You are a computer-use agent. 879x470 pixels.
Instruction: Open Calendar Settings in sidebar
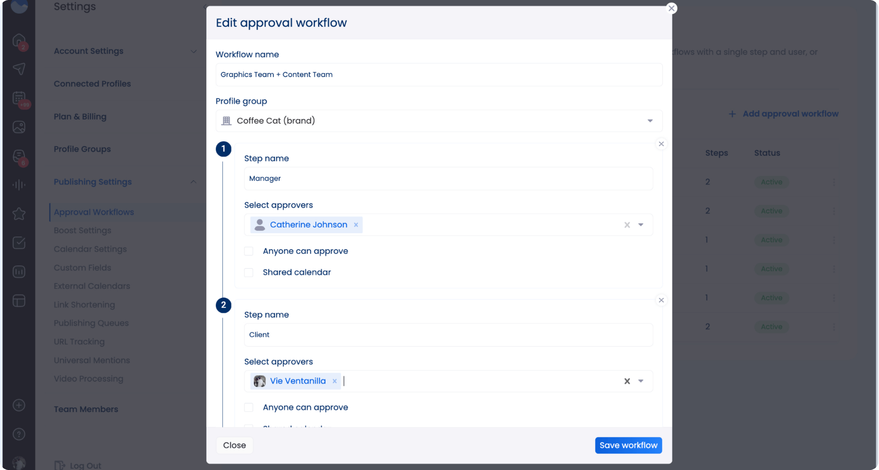pos(90,249)
